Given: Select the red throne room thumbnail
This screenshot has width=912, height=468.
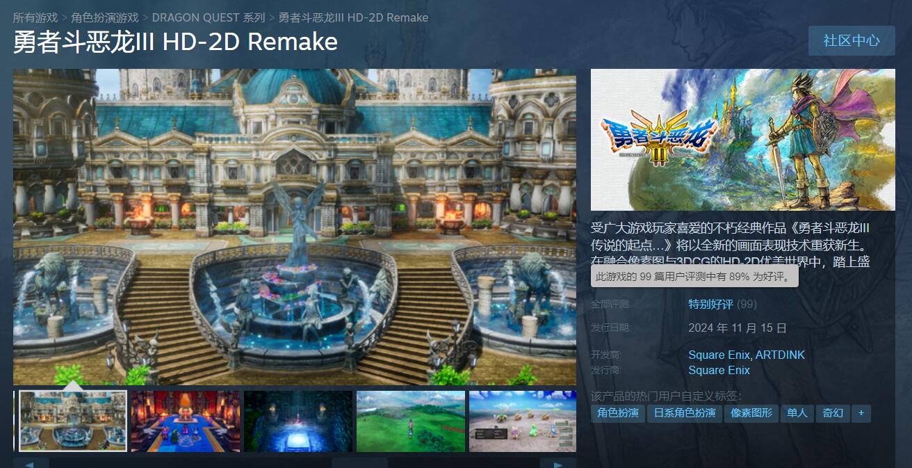Looking at the screenshot, I should pos(186,421).
